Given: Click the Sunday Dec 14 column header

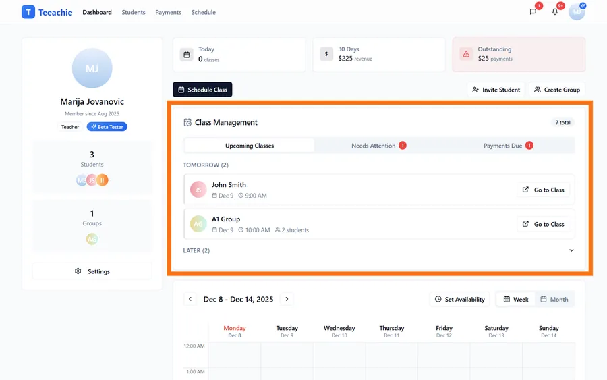Looking at the screenshot, I should [x=548, y=331].
